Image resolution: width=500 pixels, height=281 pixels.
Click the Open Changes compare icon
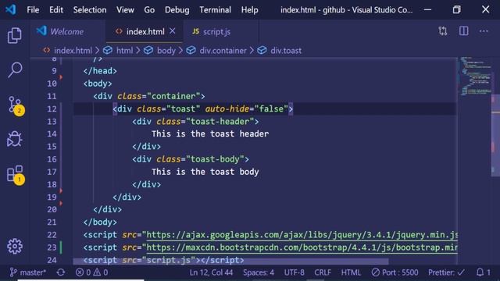tap(443, 31)
